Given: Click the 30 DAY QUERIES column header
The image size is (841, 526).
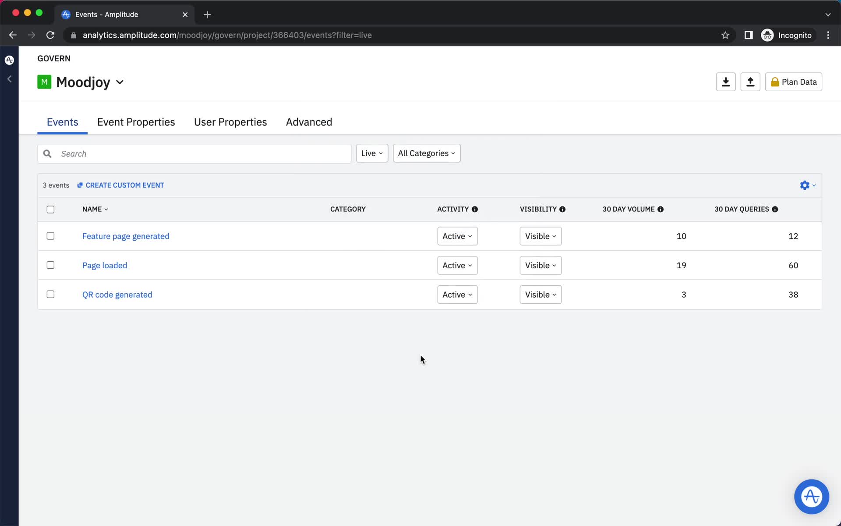Looking at the screenshot, I should coord(742,210).
